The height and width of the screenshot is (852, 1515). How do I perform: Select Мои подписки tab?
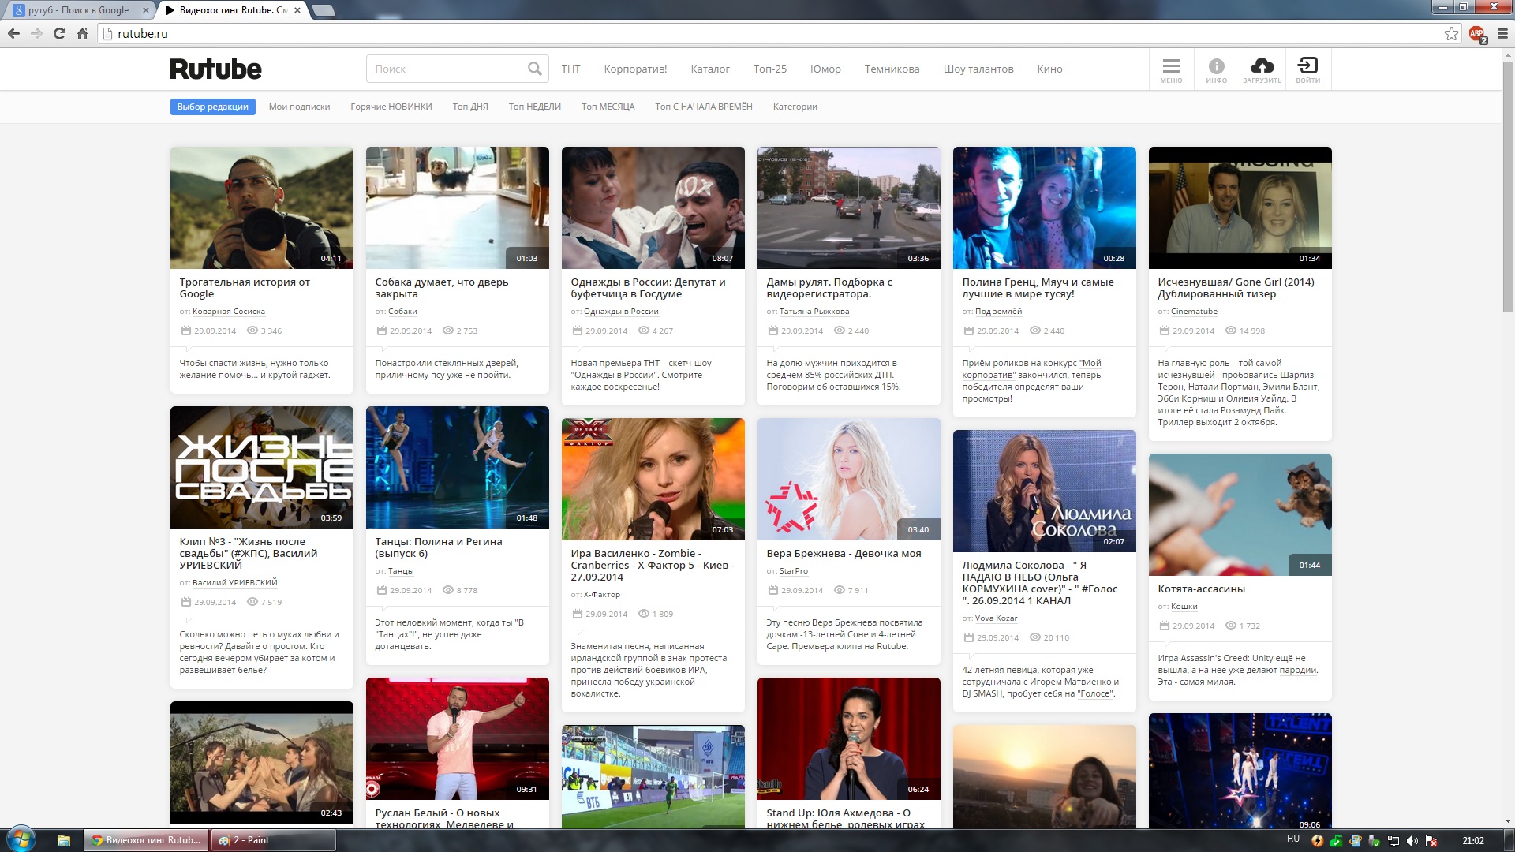(299, 106)
